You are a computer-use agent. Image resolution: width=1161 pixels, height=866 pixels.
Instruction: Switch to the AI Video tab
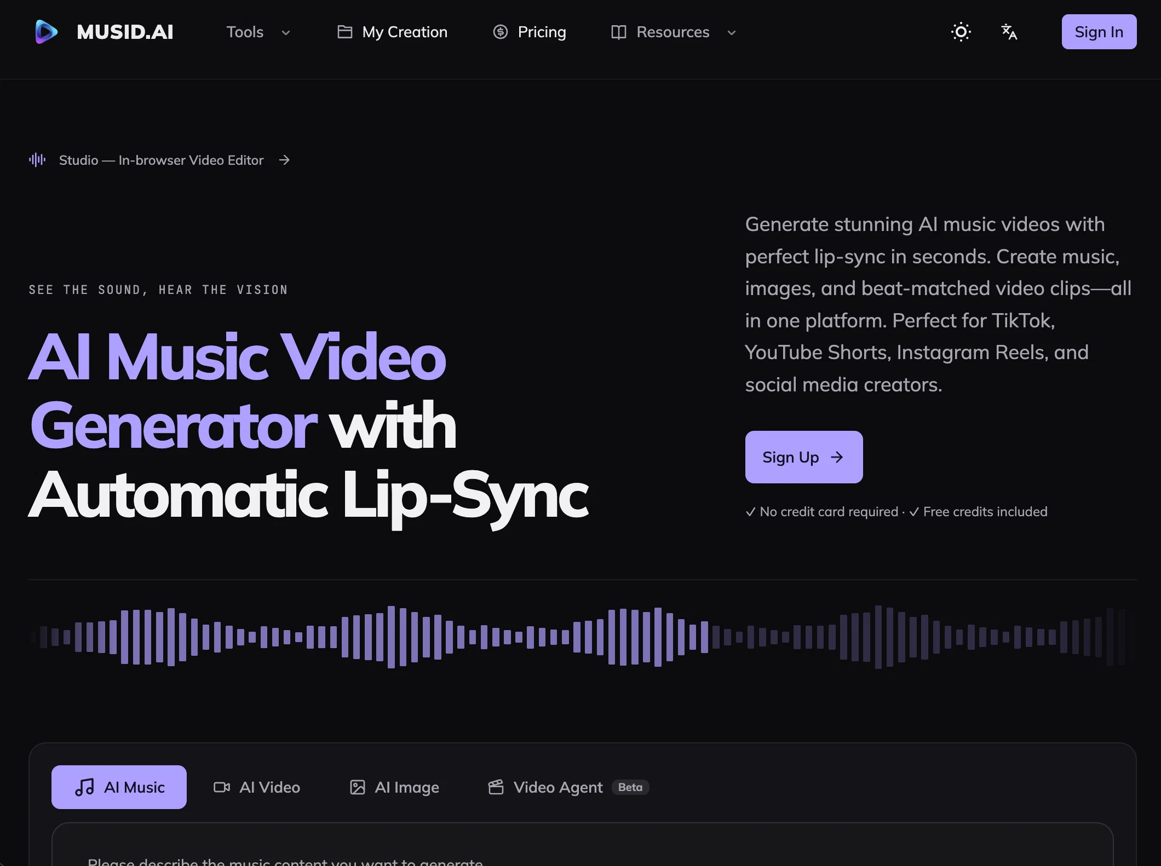[x=257, y=787]
